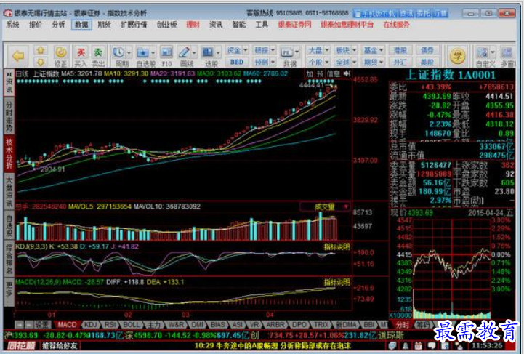The width and height of the screenshot is (524, 354).
Task: Click the 同花顺 logo in status bar
Action: pos(21,346)
